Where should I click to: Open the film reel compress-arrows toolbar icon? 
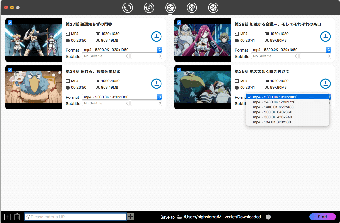[192, 8]
